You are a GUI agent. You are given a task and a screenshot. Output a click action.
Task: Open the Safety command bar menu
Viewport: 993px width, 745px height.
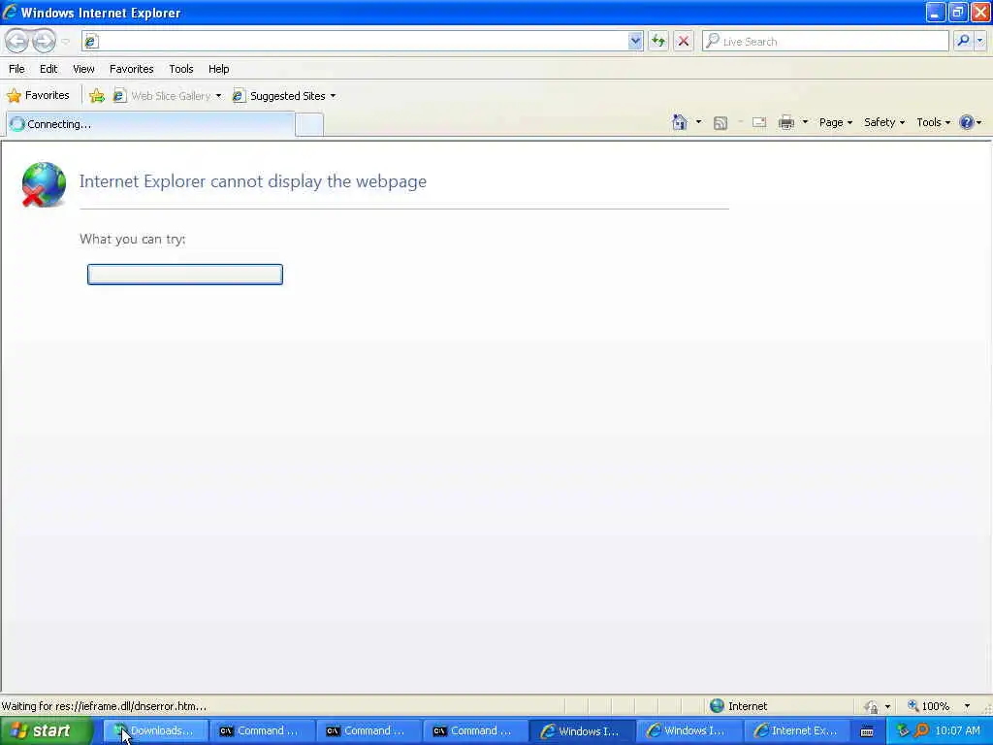884,122
